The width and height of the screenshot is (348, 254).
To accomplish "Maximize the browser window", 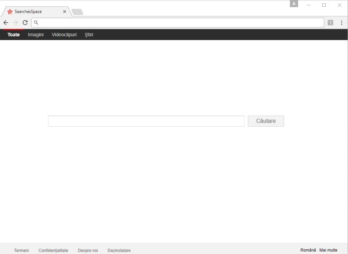I will click(324, 5).
